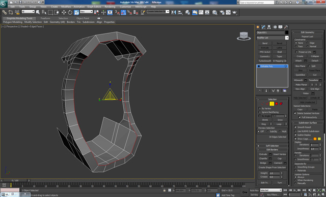The image size is (326, 197).
Task: Open the Customize menu
Action: click(125, 7)
